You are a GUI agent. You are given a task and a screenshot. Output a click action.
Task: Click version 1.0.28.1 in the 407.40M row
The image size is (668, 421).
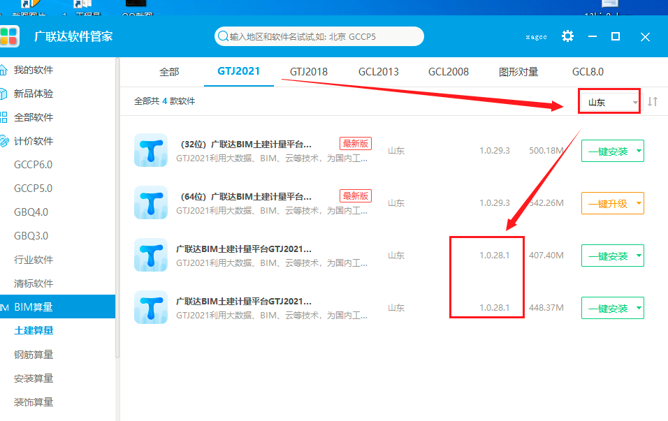(x=495, y=256)
